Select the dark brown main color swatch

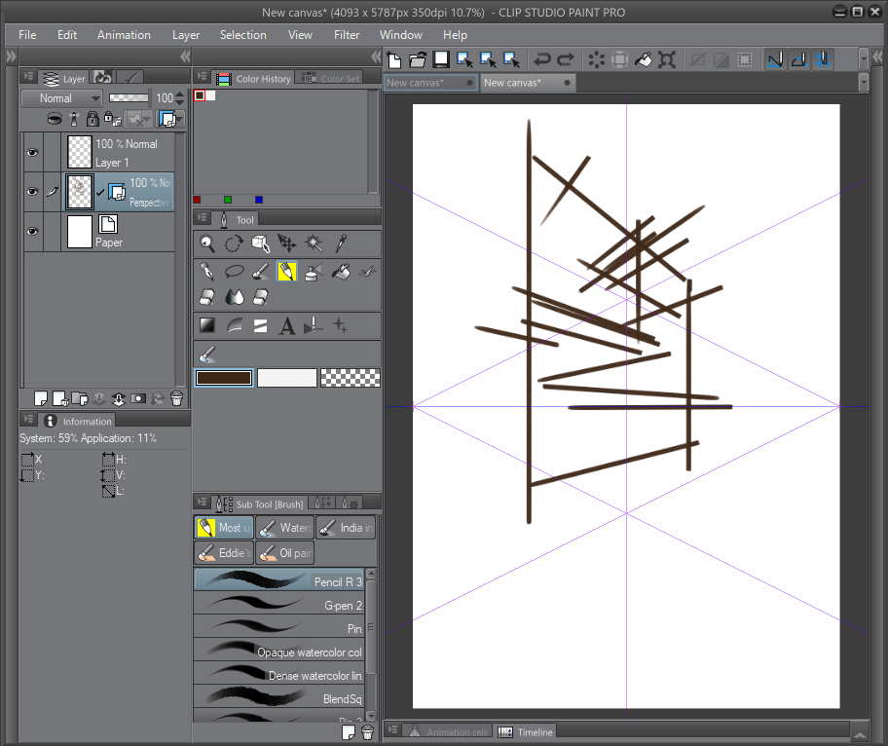pyautogui.click(x=224, y=378)
